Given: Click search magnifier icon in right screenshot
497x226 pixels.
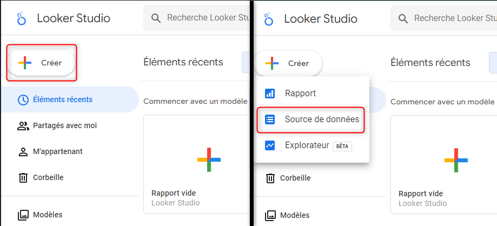Looking at the screenshot, I should point(403,18).
